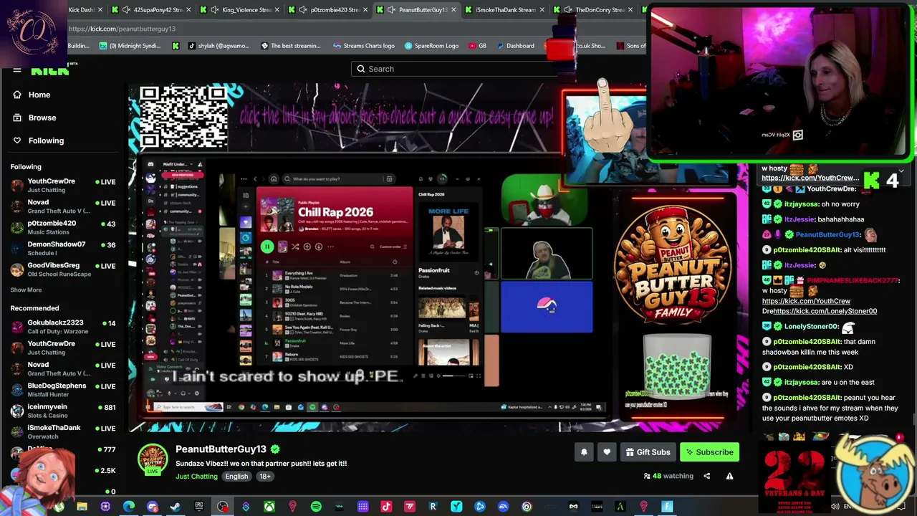Screen dimensions: 917x516
Task: Open TikTok from the taskbar
Action: tap(386, 507)
